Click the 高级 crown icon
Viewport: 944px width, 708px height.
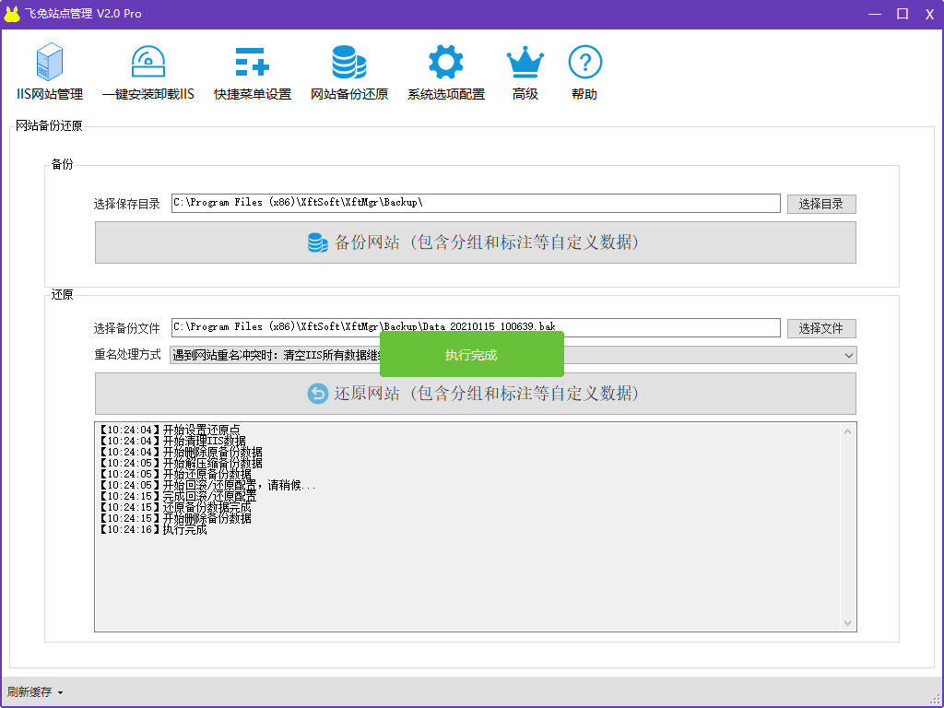pos(525,63)
